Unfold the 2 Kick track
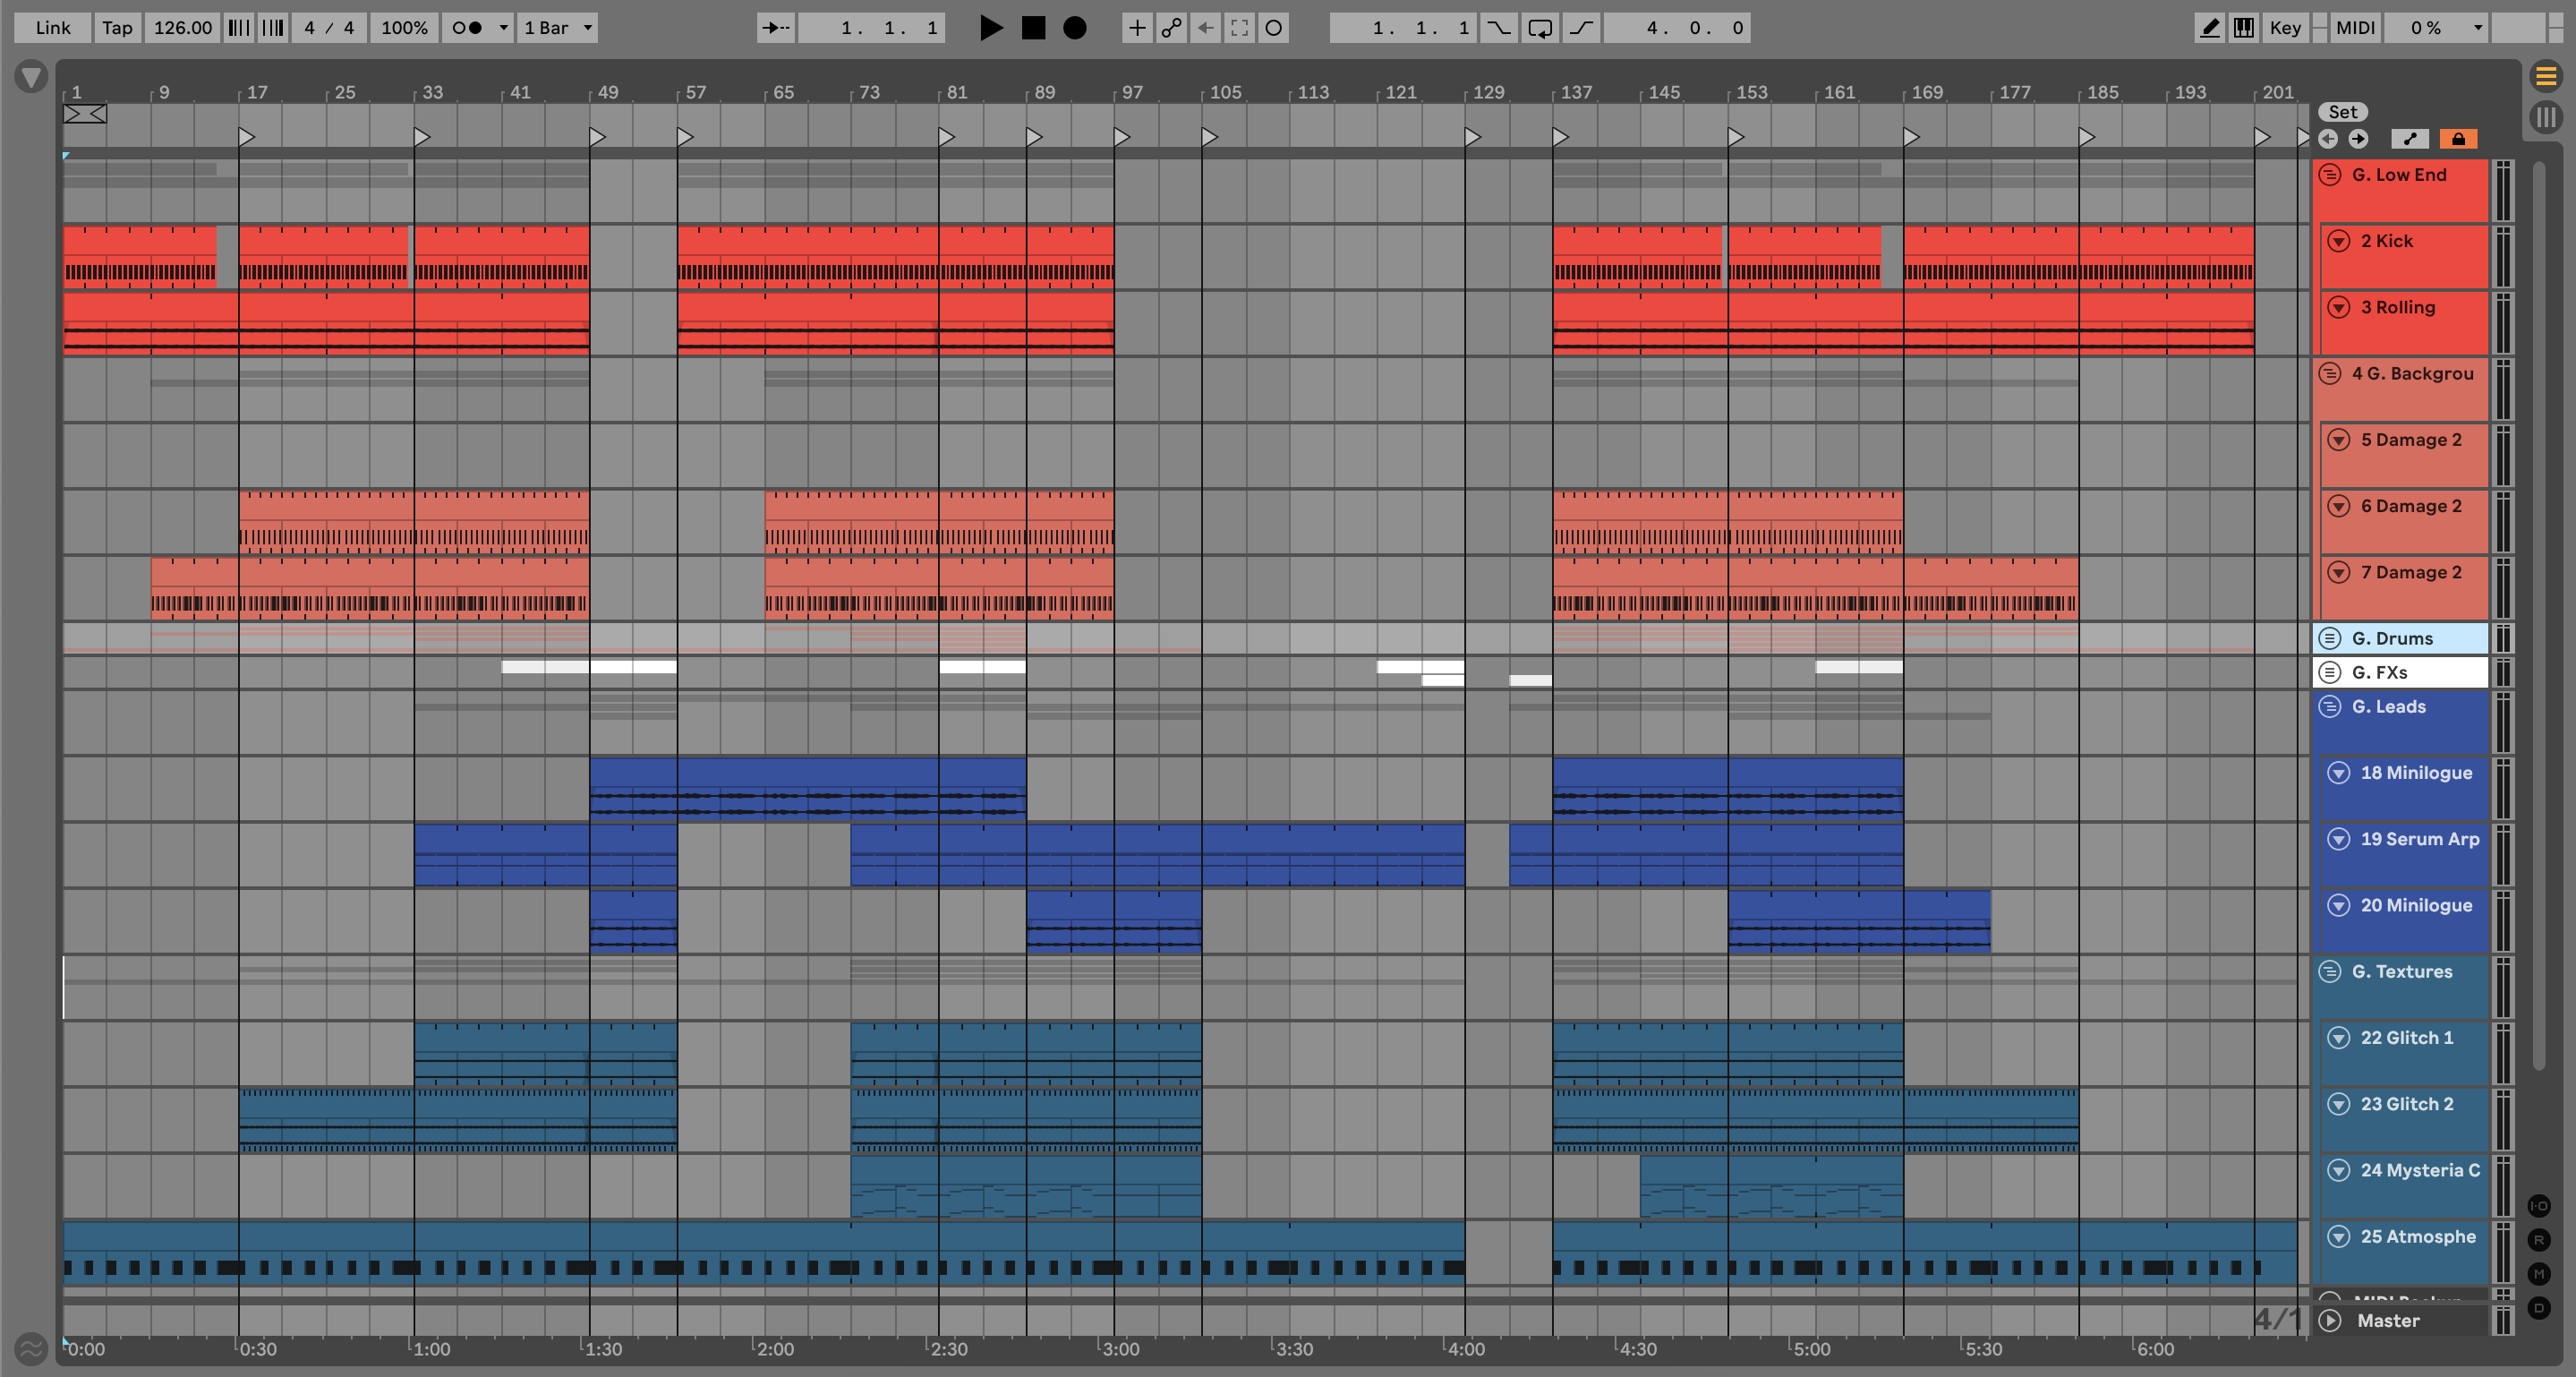This screenshot has width=2576, height=1377. tap(2338, 241)
